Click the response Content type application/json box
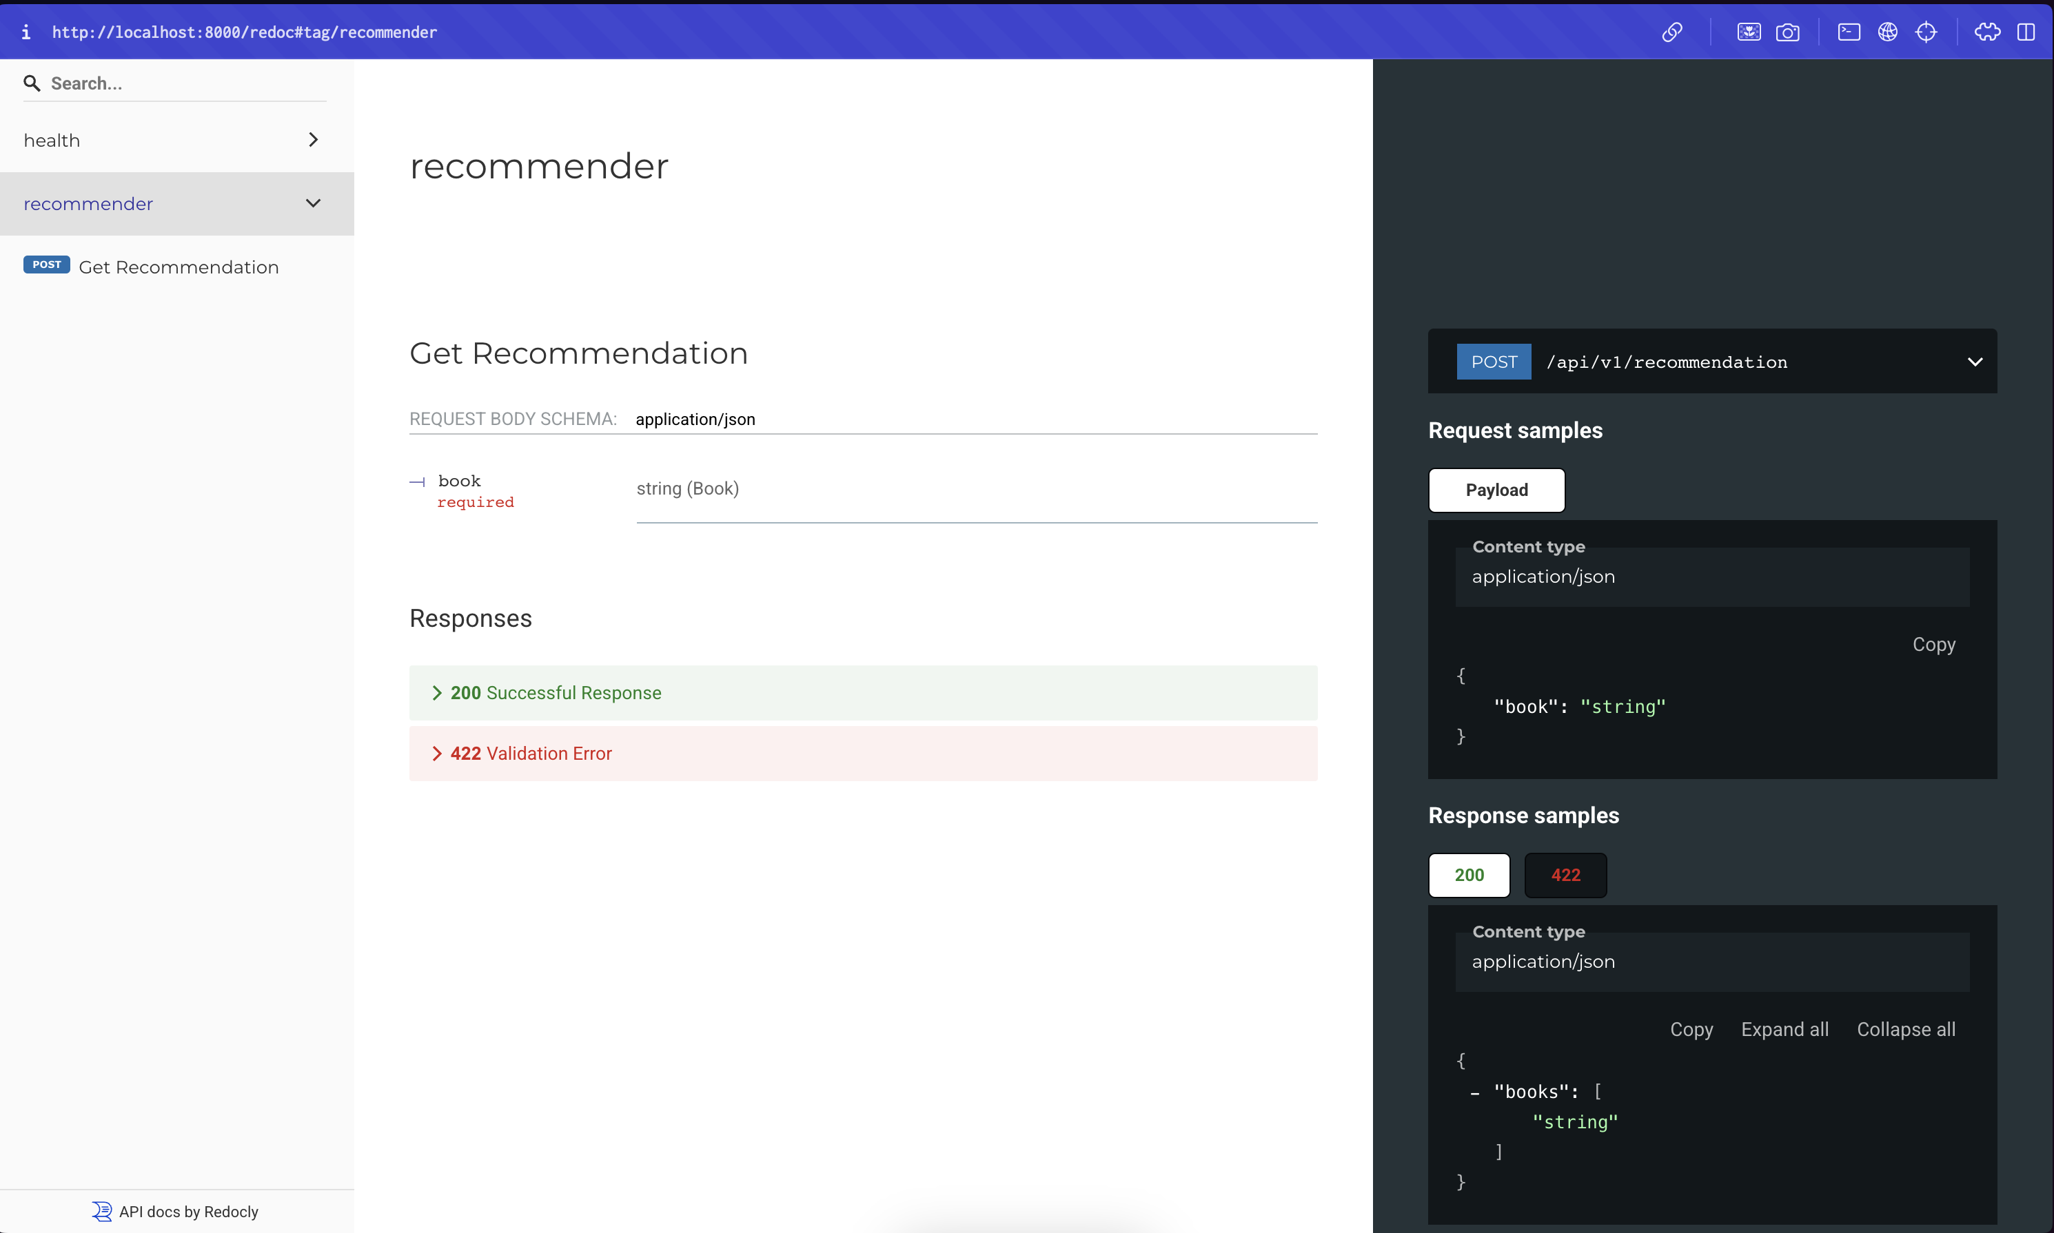 (1711, 962)
